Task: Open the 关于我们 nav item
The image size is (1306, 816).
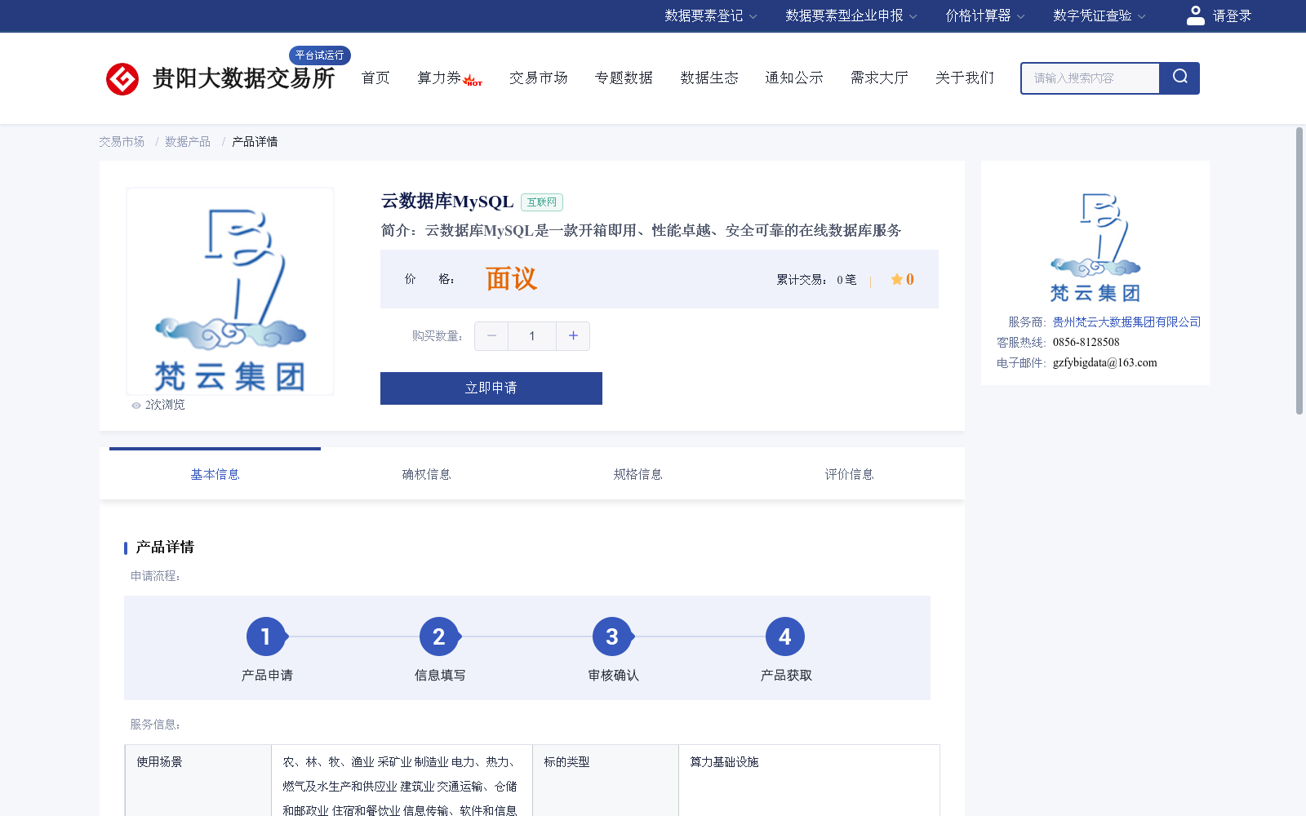Action: click(965, 78)
